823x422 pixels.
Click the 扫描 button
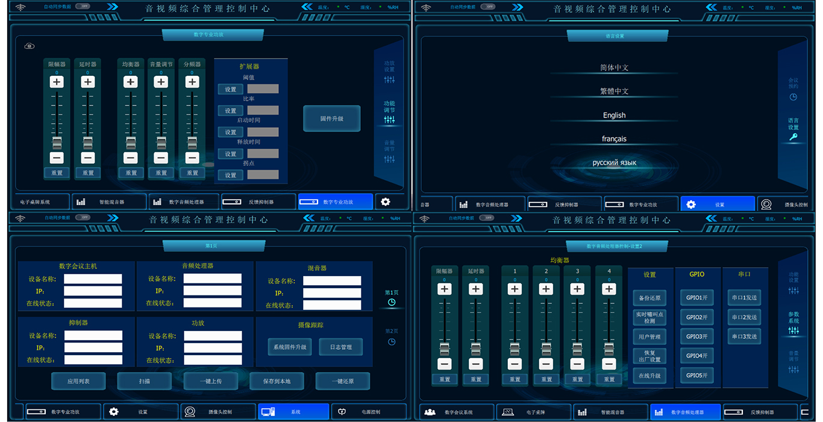coord(145,381)
